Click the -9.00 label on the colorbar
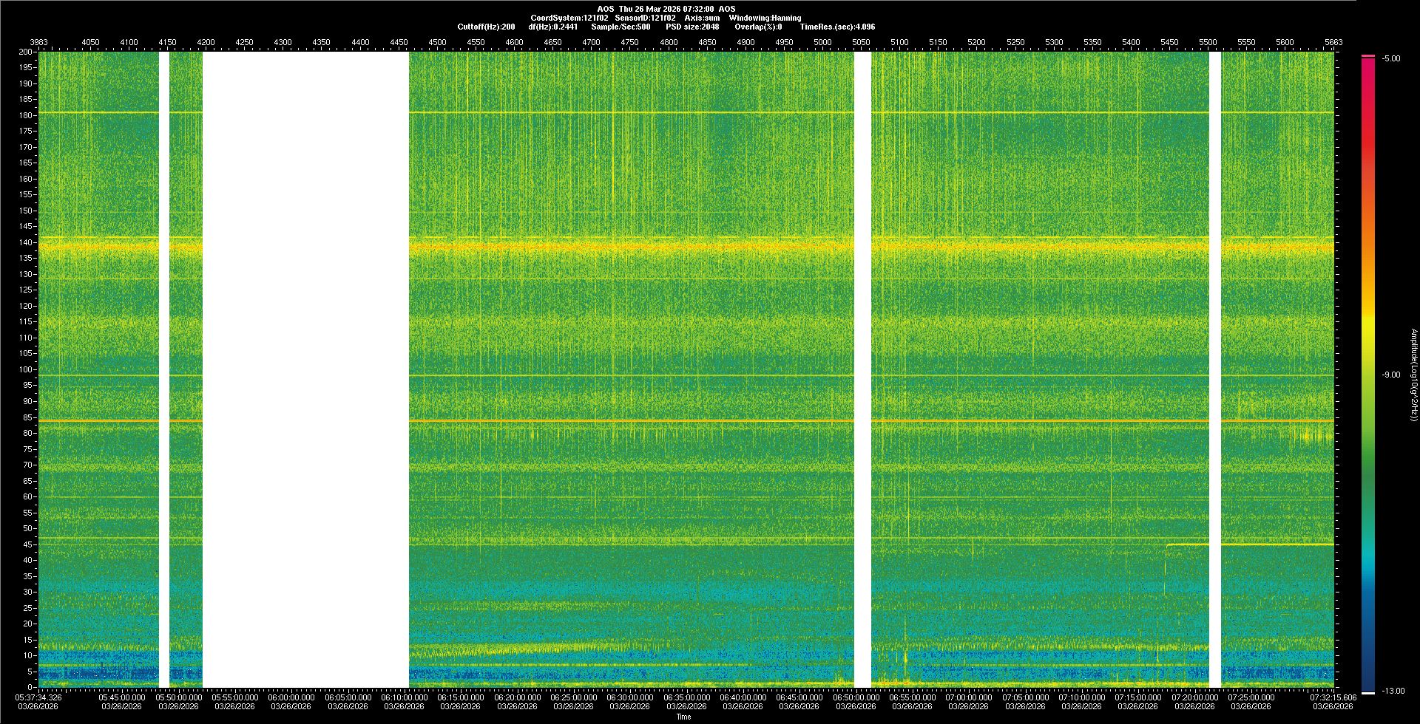This screenshot has height=724, width=1420. coord(1391,375)
